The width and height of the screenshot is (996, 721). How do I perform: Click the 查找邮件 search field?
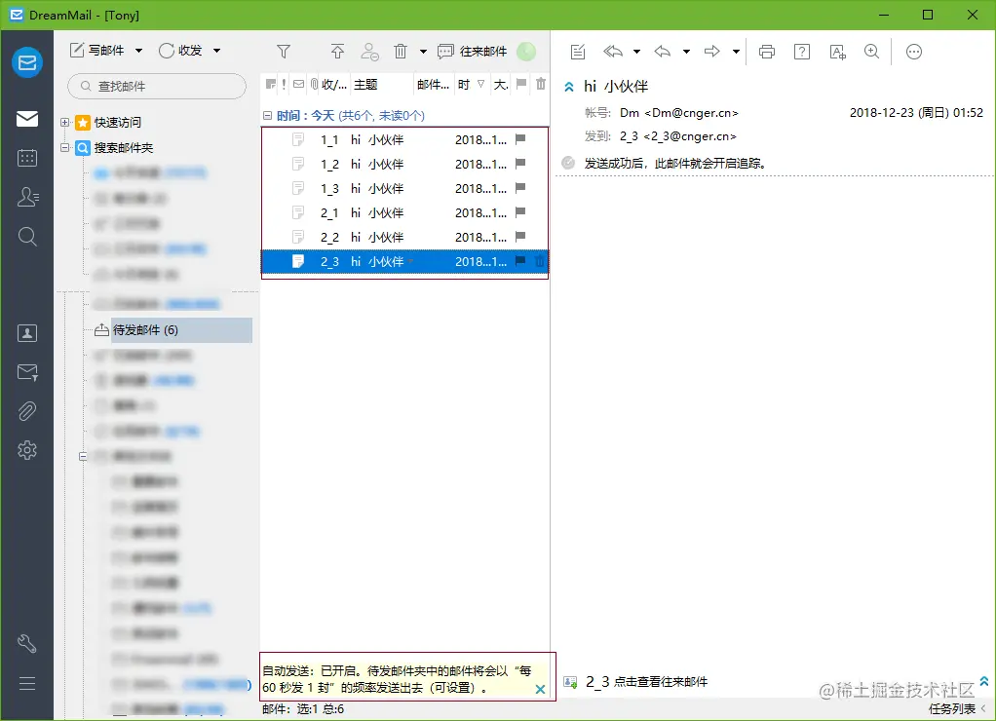tap(157, 86)
